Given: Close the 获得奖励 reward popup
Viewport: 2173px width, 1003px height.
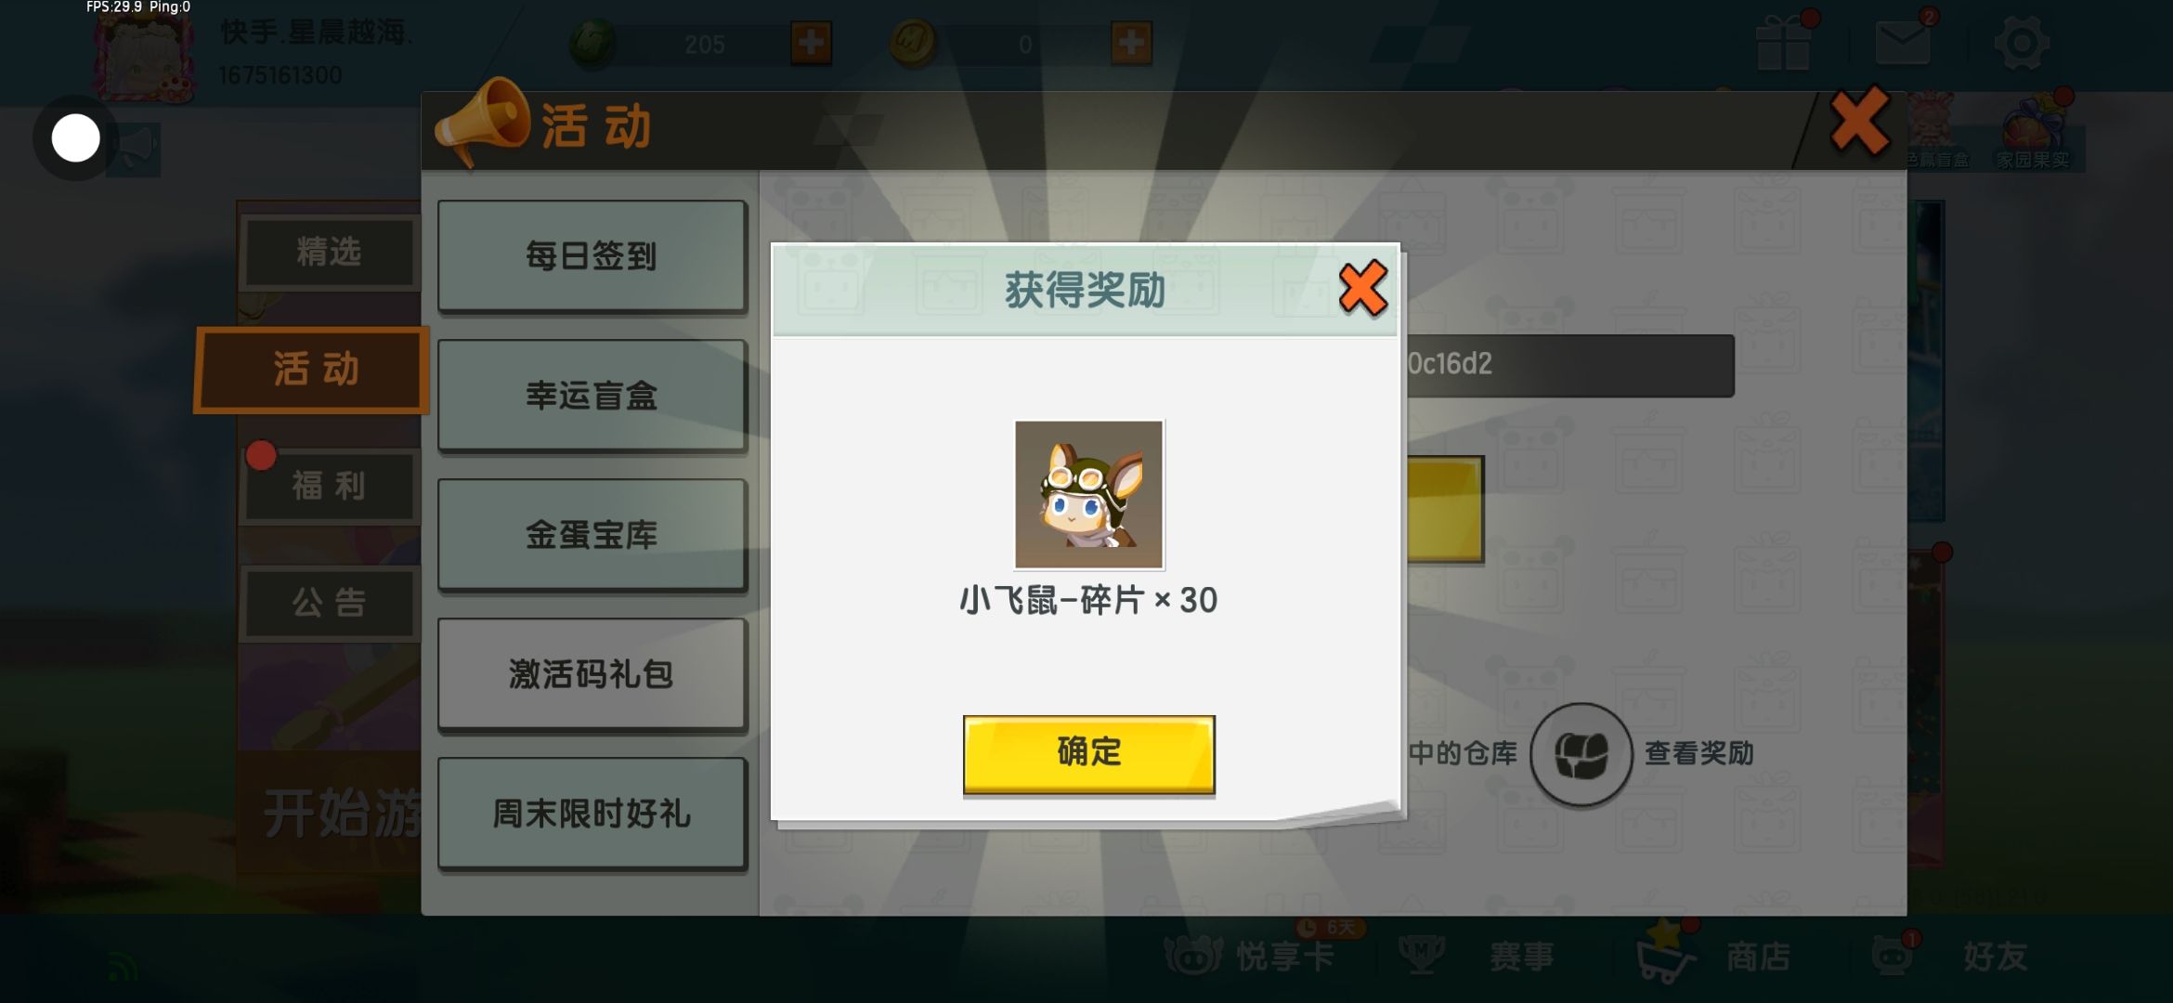Looking at the screenshot, I should pos(1362,289).
